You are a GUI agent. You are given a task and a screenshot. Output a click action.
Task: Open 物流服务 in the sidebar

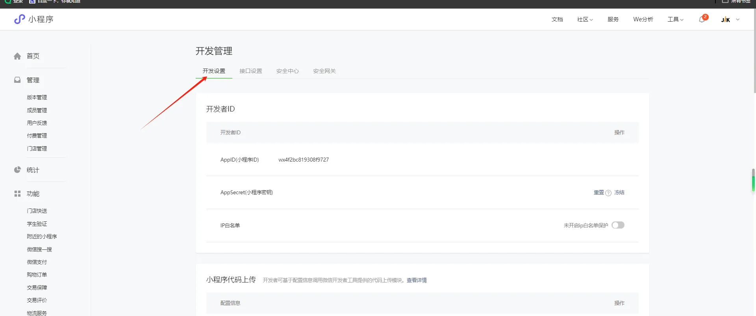point(37,313)
